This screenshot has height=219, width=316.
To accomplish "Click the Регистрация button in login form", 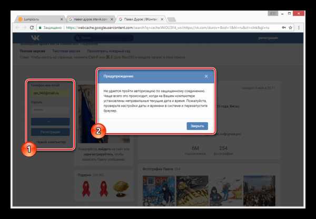I will (51, 132).
